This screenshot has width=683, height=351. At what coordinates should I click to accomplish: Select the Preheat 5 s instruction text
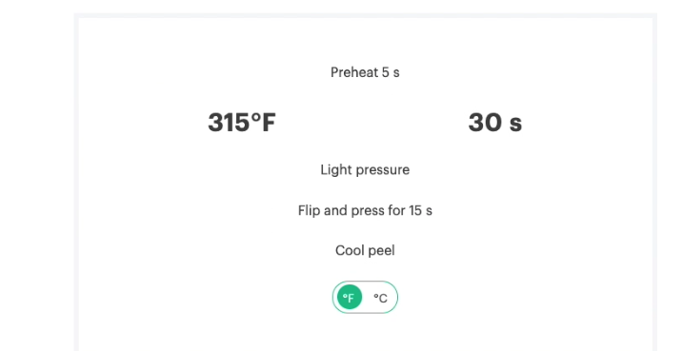(365, 72)
